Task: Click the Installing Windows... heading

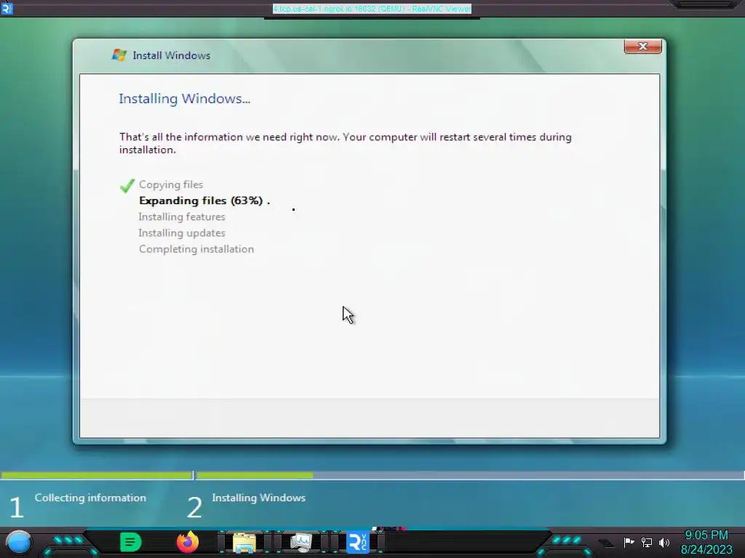Action: pos(184,99)
